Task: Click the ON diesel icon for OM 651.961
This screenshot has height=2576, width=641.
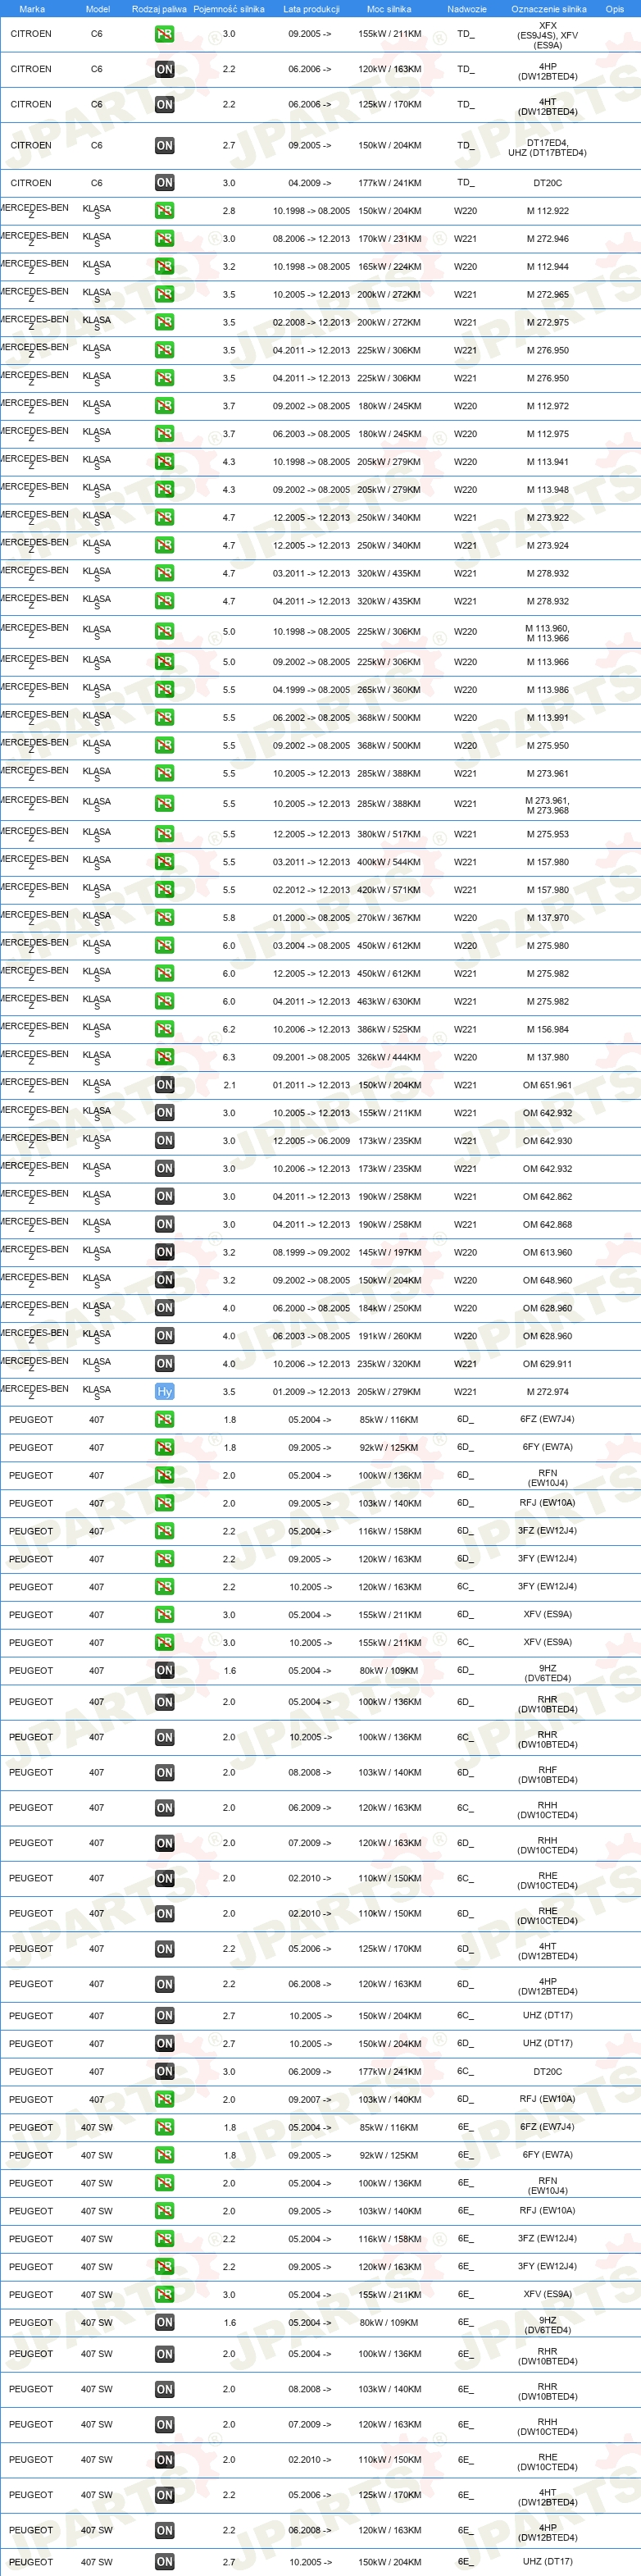Action: tap(165, 1085)
